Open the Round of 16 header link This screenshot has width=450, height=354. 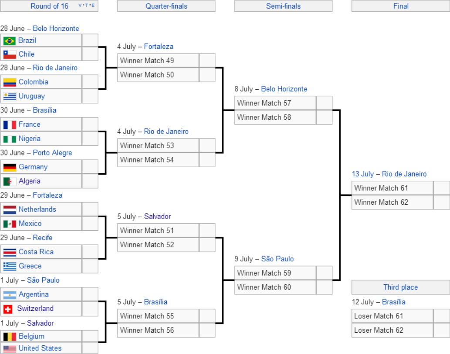(x=49, y=6)
